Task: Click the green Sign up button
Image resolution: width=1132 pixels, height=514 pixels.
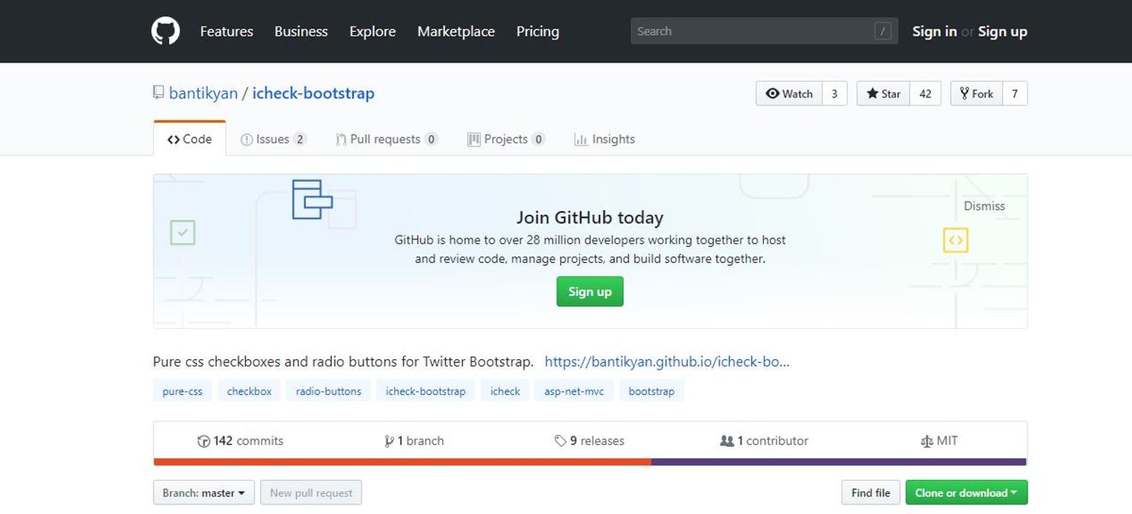Action: [590, 291]
